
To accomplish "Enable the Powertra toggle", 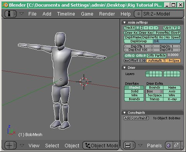I will tap(162, 33).
